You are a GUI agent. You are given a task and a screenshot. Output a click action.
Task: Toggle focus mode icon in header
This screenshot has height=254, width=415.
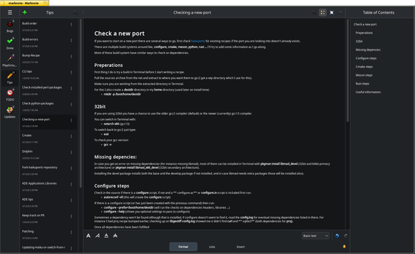[x=332, y=12]
